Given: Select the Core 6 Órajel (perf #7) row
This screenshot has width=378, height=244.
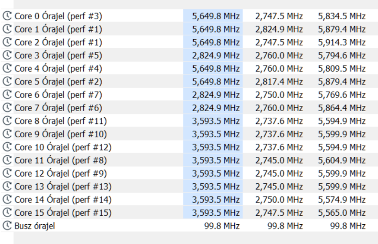Looking at the screenshot, I should tap(189, 95).
